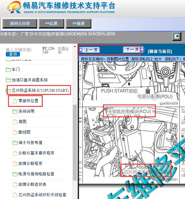This screenshot has width=185, height=199.
Task: Expand the 系统说明 subfolder
Action: 26,111
